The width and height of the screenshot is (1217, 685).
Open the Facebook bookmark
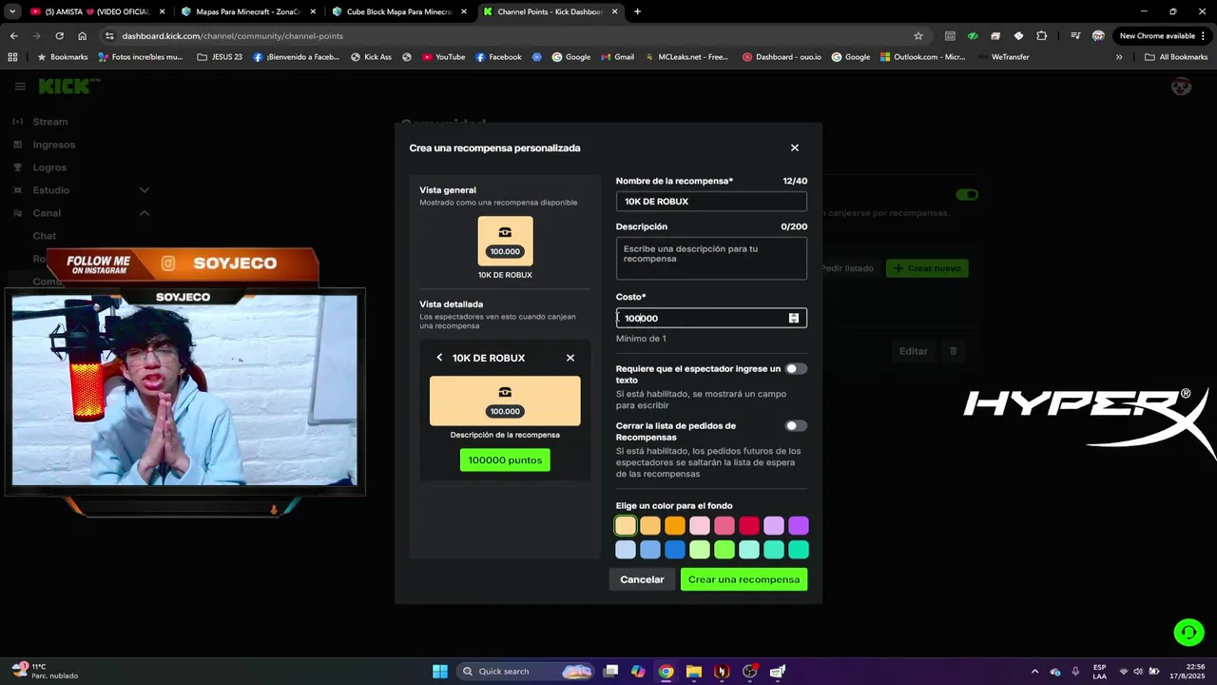[x=498, y=57]
